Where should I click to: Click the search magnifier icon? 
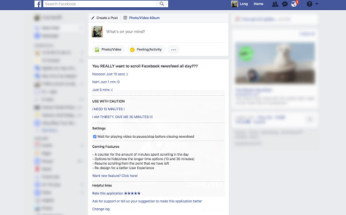click(162, 4)
